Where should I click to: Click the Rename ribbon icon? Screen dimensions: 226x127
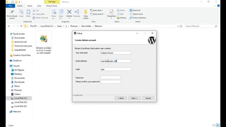[77, 12]
